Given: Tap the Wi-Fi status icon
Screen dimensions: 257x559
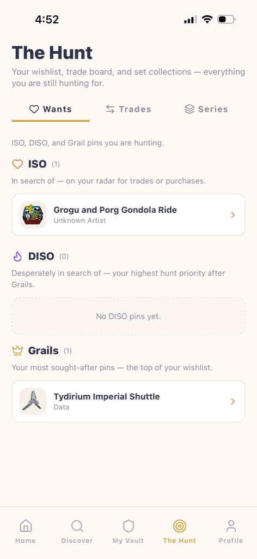Looking at the screenshot, I should (x=207, y=19).
